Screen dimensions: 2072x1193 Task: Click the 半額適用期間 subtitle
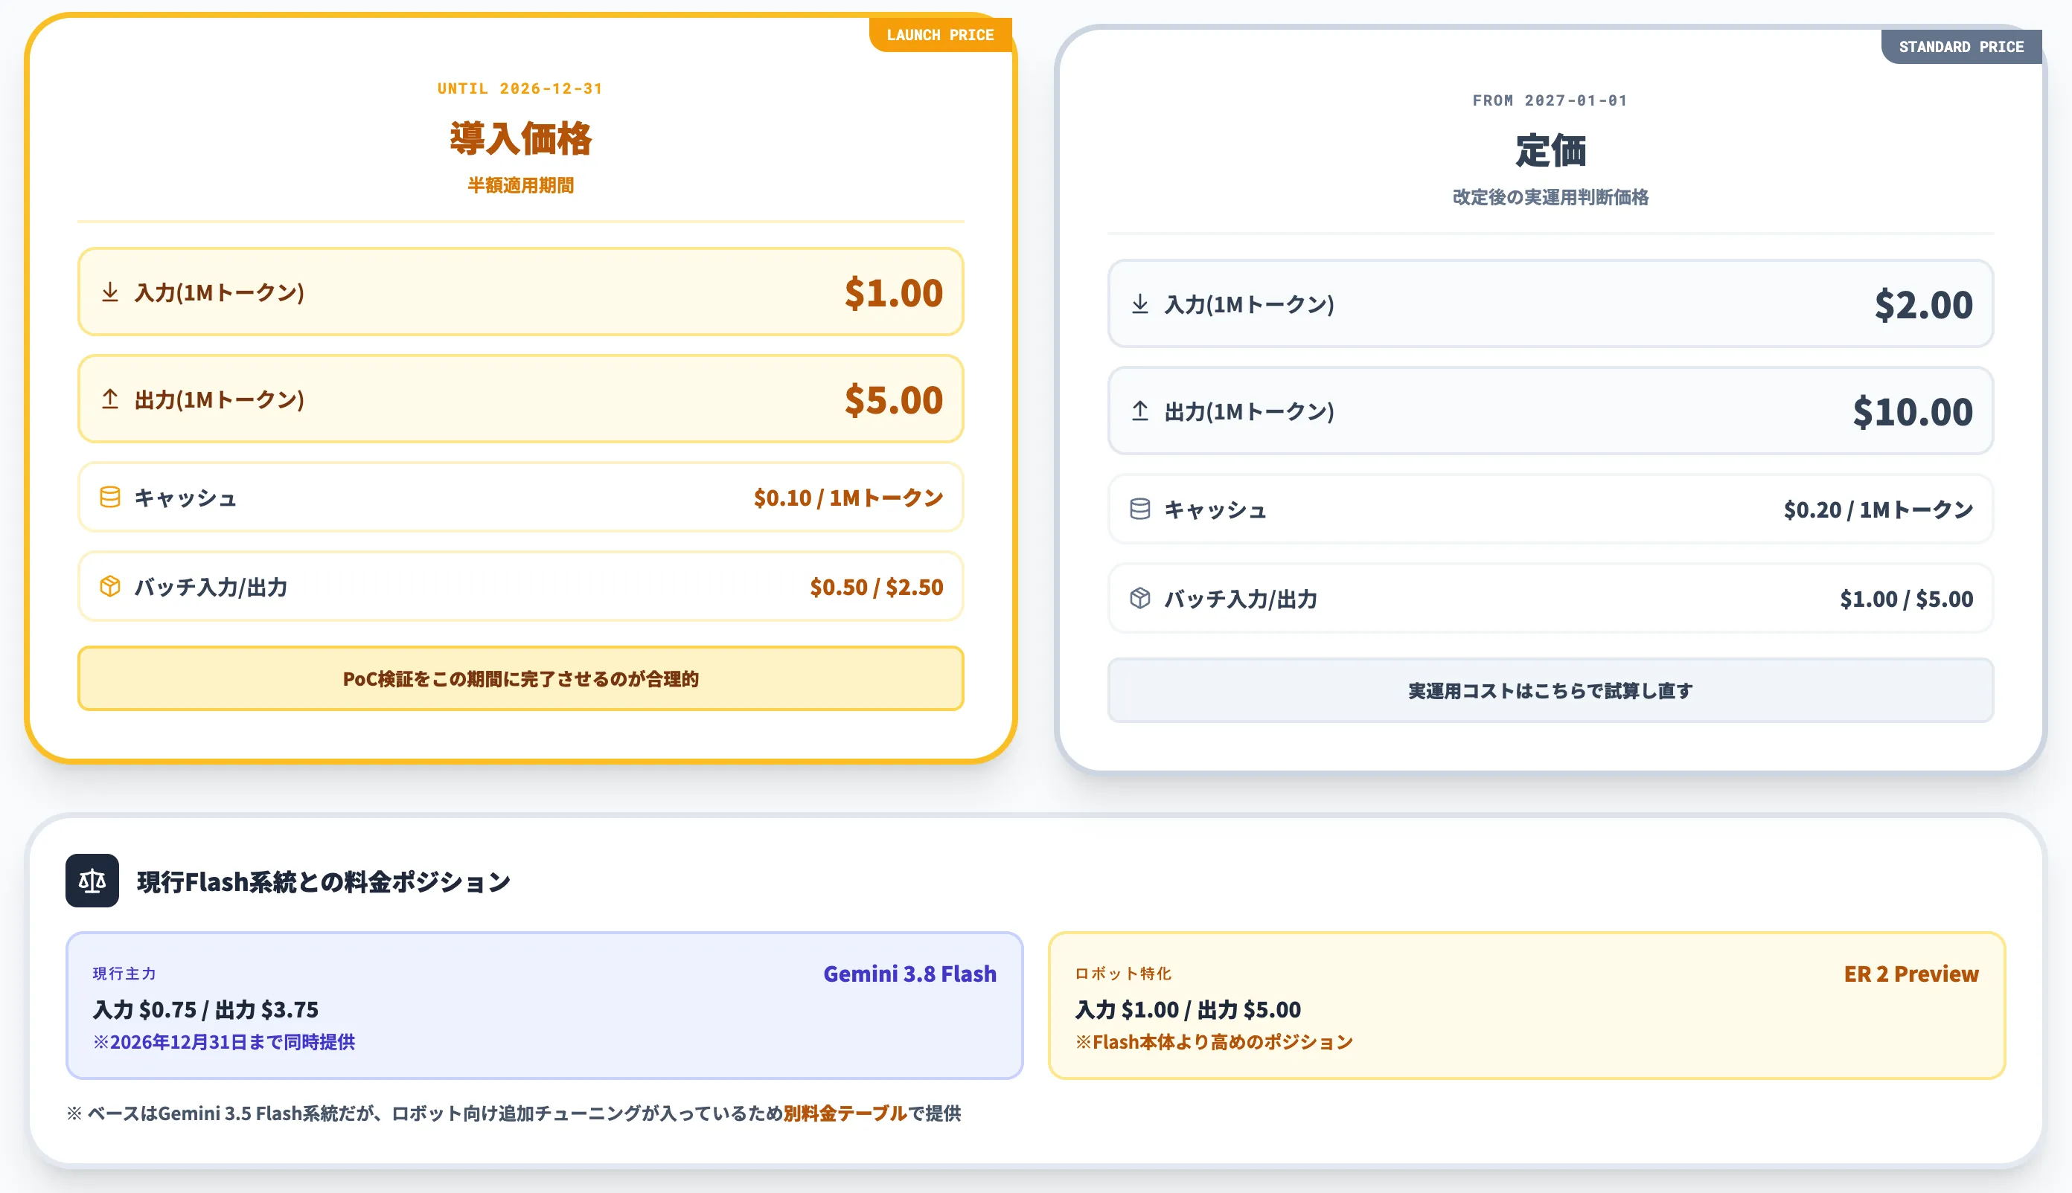coord(521,185)
